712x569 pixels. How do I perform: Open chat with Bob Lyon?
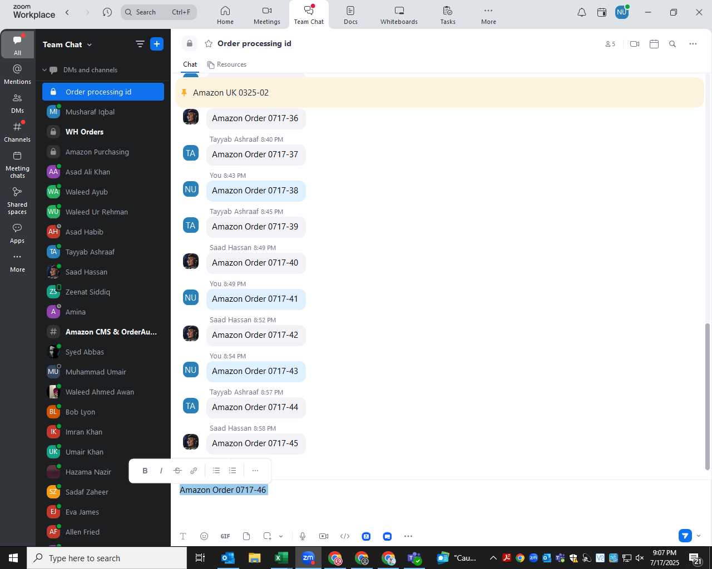(x=103, y=412)
